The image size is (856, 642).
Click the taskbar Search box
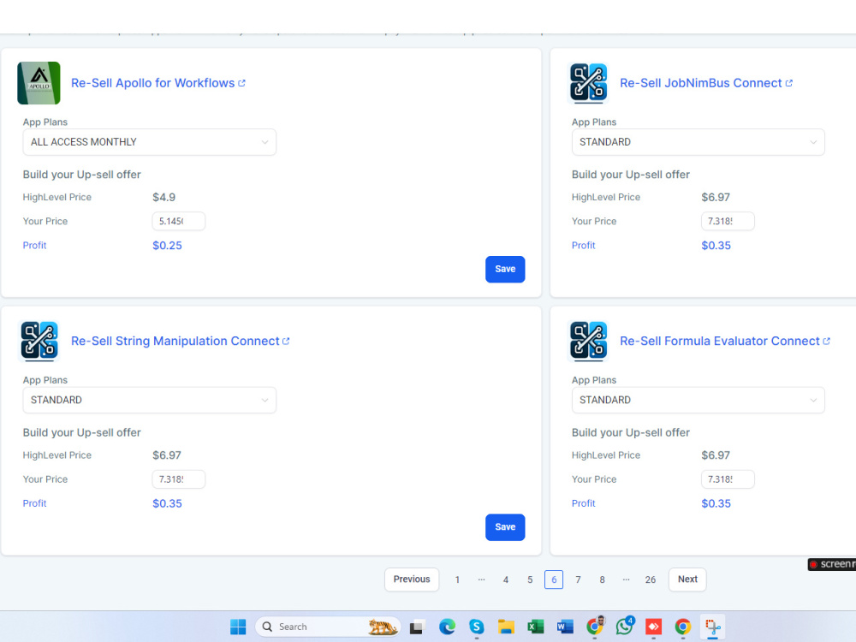pyautogui.click(x=328, y=627)
